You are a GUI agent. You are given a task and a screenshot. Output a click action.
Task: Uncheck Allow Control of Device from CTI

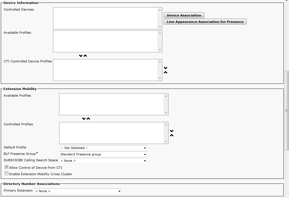pos(7,167)
